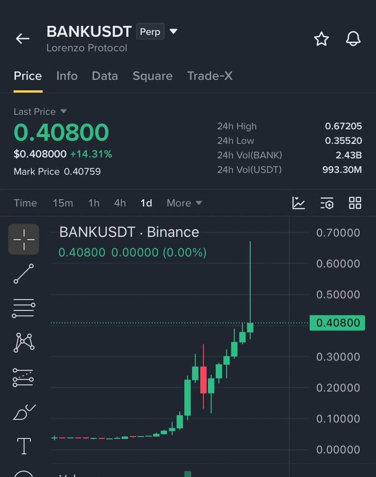Select the Text tool
Screen dimensions: 376x477
point(24,446)
